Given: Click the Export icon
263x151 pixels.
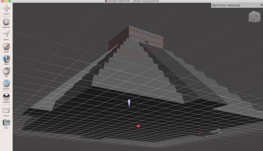Looking at the screenshot, I should 6,112.
